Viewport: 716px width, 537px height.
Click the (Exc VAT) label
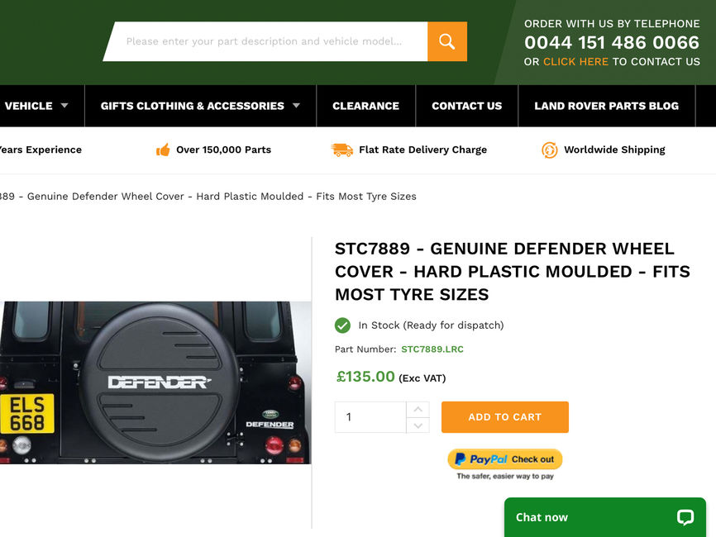click(422, 378)
